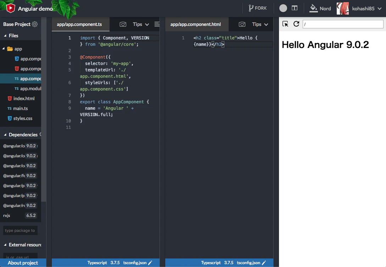
Task: Click the sidebar vertical scrollbar
Action: [x=44, y=110]
